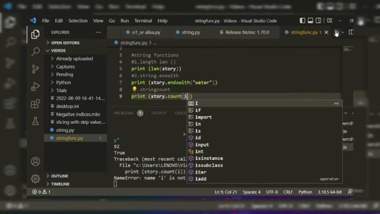Open the Search view in activity bar
The height and width of the screenshot is (214, 380).
tap(36, 52)
